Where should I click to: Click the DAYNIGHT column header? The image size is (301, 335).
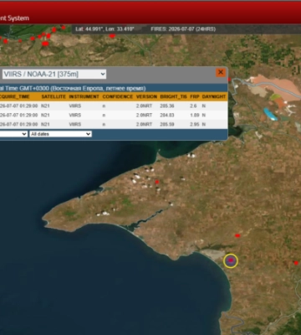[x=214, y=96]
